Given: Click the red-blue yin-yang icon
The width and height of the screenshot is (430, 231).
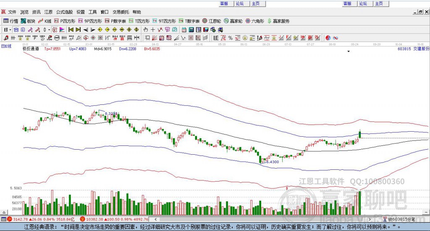Looking at the screenshot, I should [x=328, y=38].
